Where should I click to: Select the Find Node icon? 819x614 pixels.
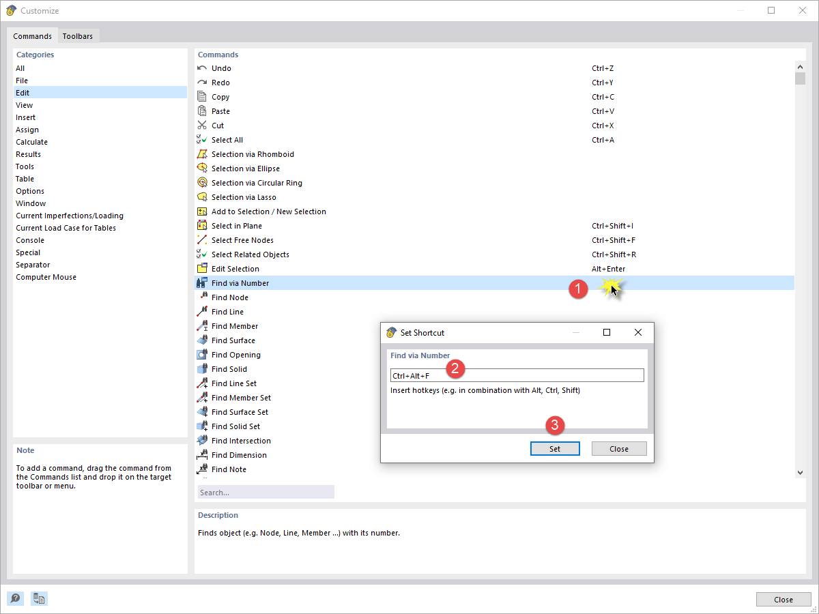(202, 297)
